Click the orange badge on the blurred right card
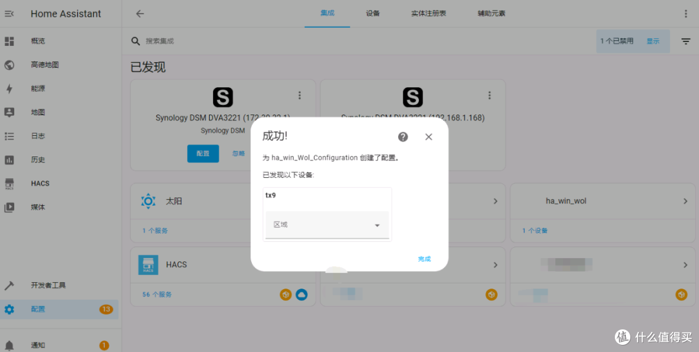This screenshot has width=699, height=352. (681, 294)
